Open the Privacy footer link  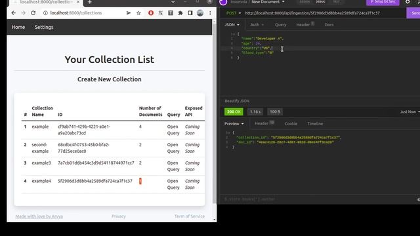tap(119, 216)
